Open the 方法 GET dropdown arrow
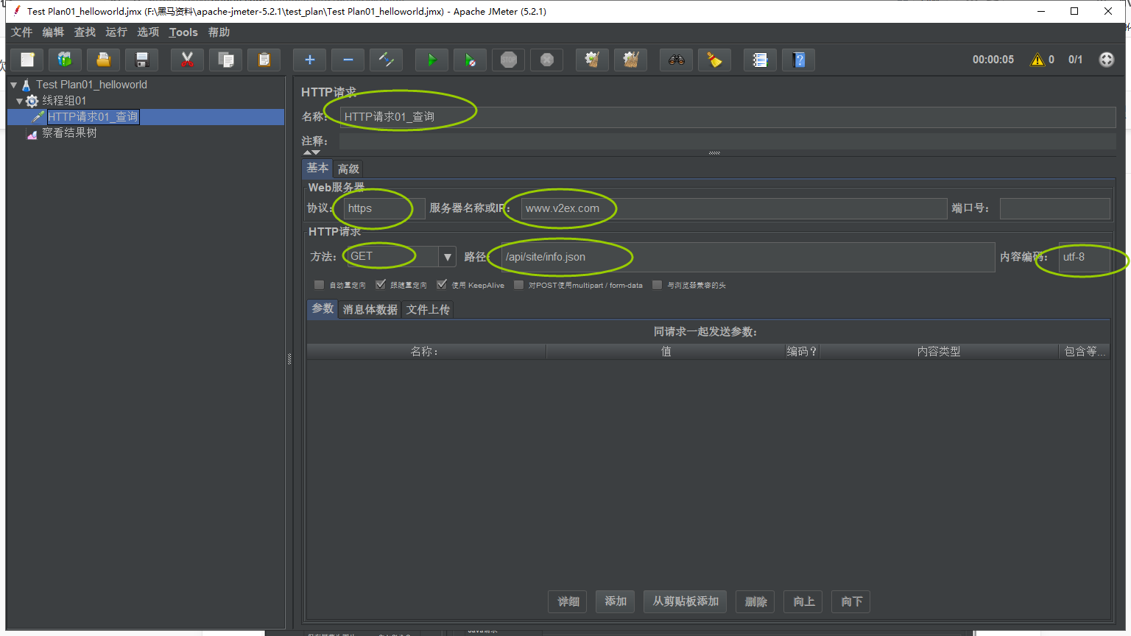The image size is (1131, 636). [x=447, y=257]
